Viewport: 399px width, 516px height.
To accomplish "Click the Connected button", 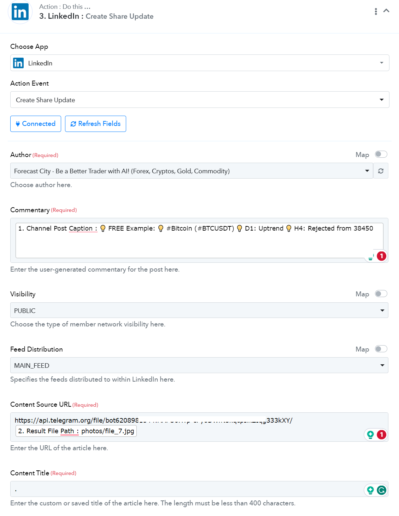I will [x=36, y=124].
